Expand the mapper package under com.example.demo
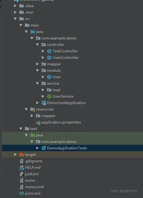 (38, 64)
